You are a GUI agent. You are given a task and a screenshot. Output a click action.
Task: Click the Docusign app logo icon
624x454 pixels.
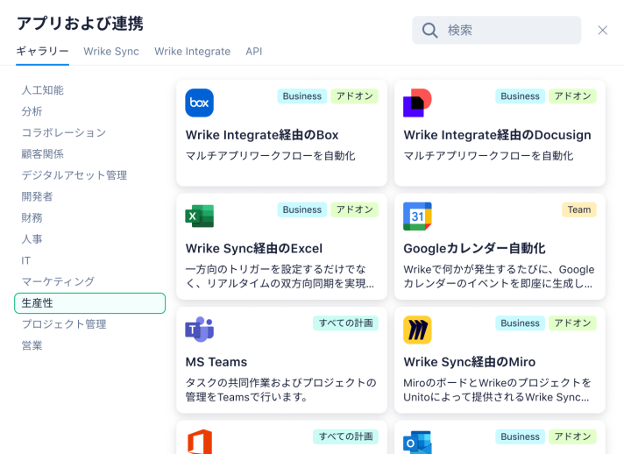[417, 103]
